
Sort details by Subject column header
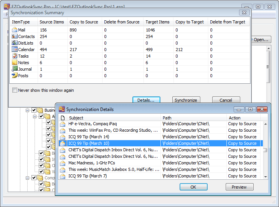(114, 118)
